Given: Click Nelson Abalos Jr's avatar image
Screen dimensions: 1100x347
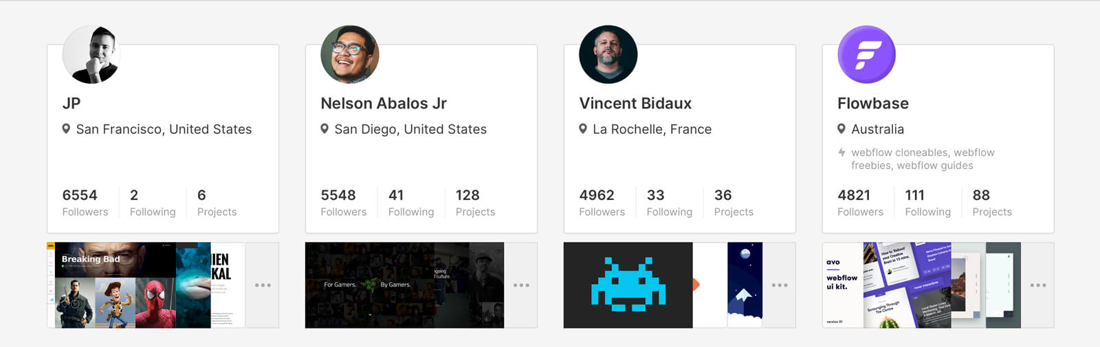Looking at the screenshot, I should click(350, 54).
